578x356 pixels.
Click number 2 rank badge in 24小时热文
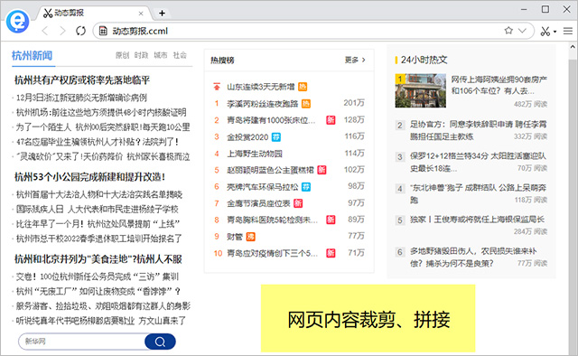pos(399,125)
